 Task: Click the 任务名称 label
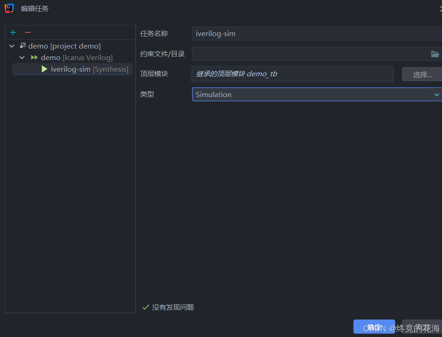coord(154,34)
